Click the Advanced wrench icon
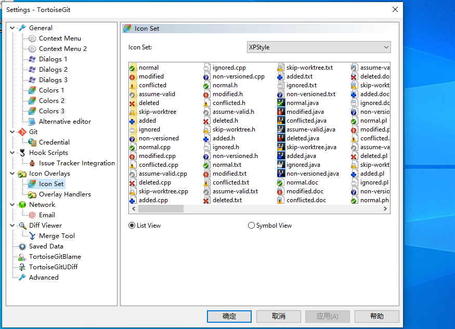Image resolution: width=455 pixels, height=329 pixels. point(22,278)
